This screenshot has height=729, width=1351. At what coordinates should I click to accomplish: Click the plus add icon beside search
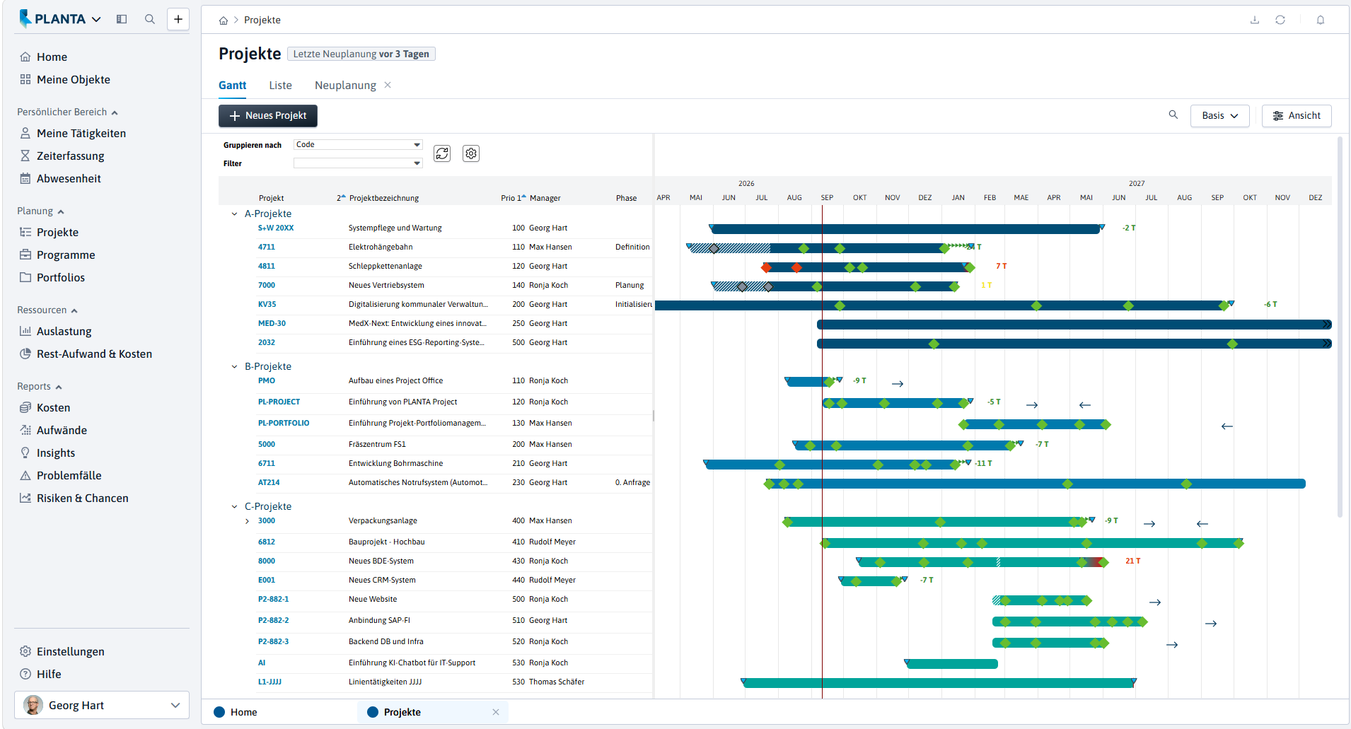coord(178,19)
